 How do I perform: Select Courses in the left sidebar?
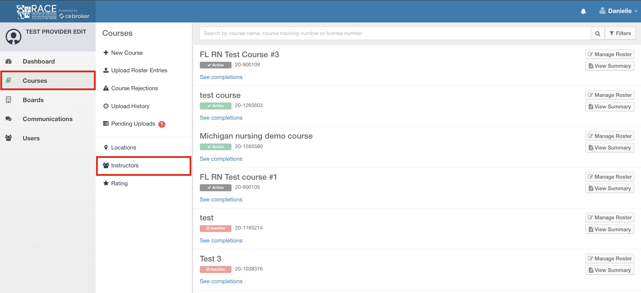point(35,81)
